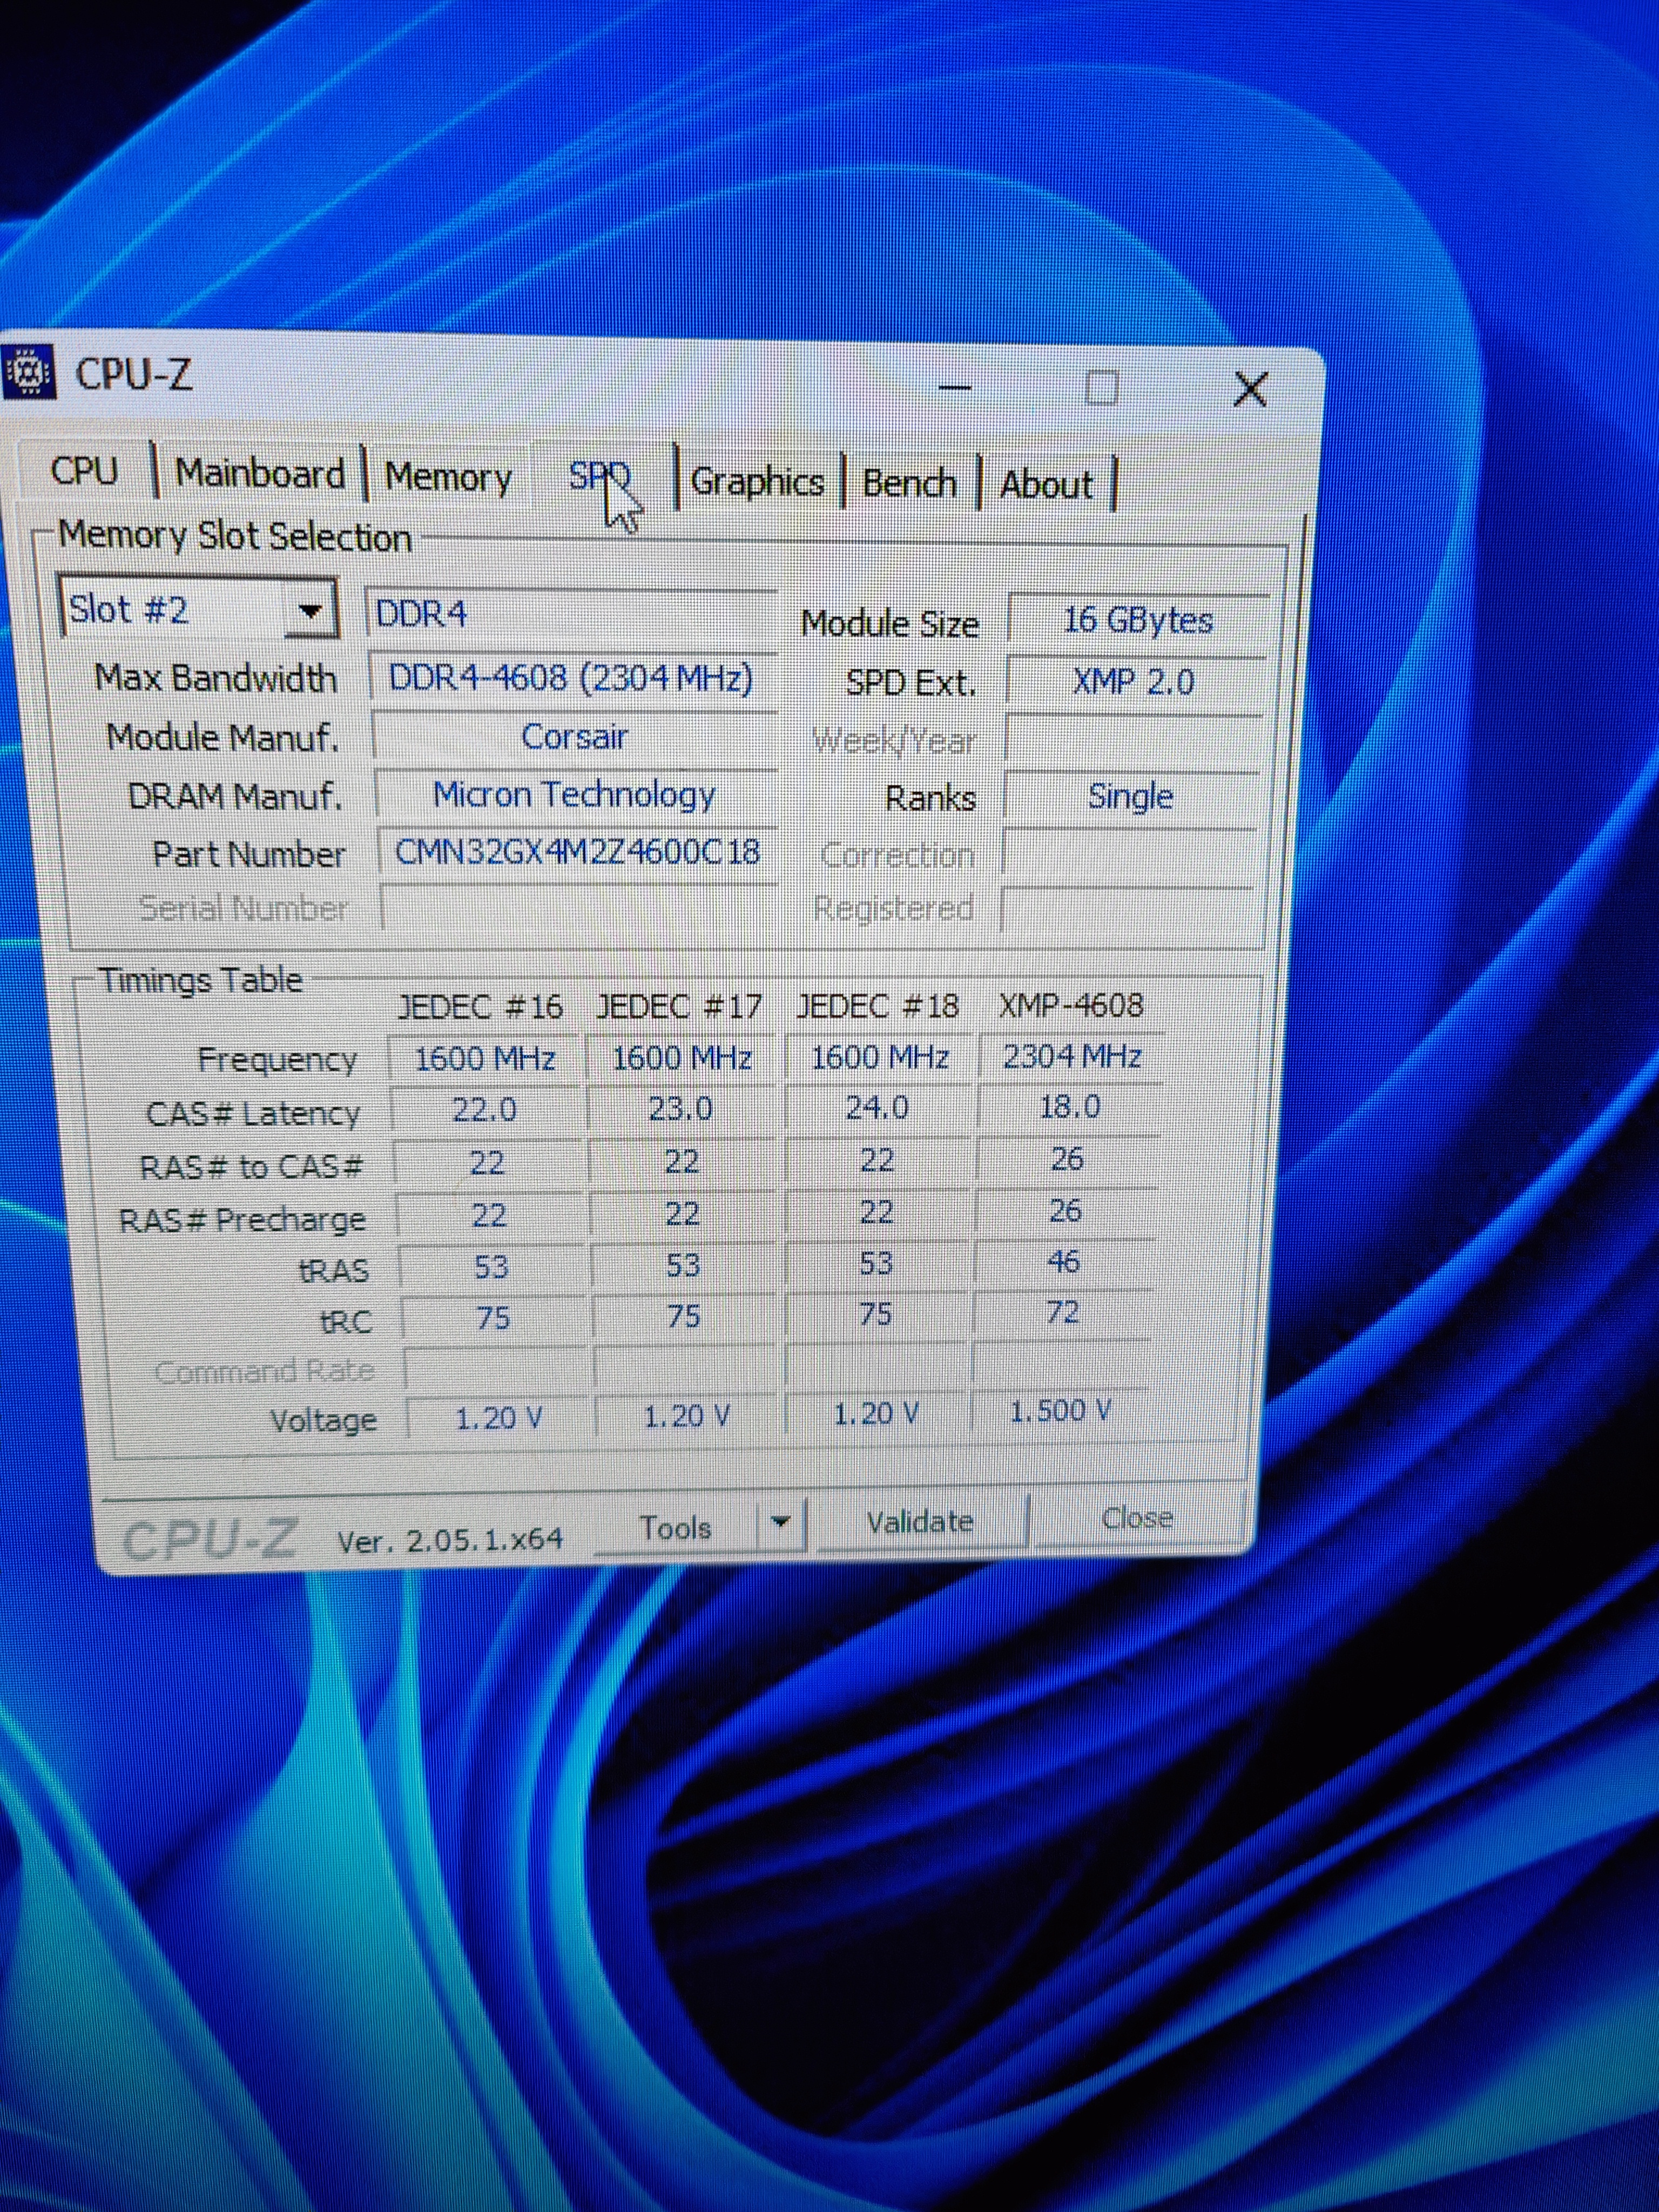This screenshot has width=1659, height=2212.
Task: Open the About tab
Action: point(1046,485)
